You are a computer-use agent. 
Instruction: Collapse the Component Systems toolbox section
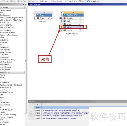point(12,72)
